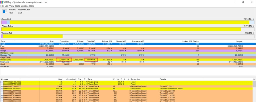
Task: Open the Options menu
Action: tap(24, 6)
